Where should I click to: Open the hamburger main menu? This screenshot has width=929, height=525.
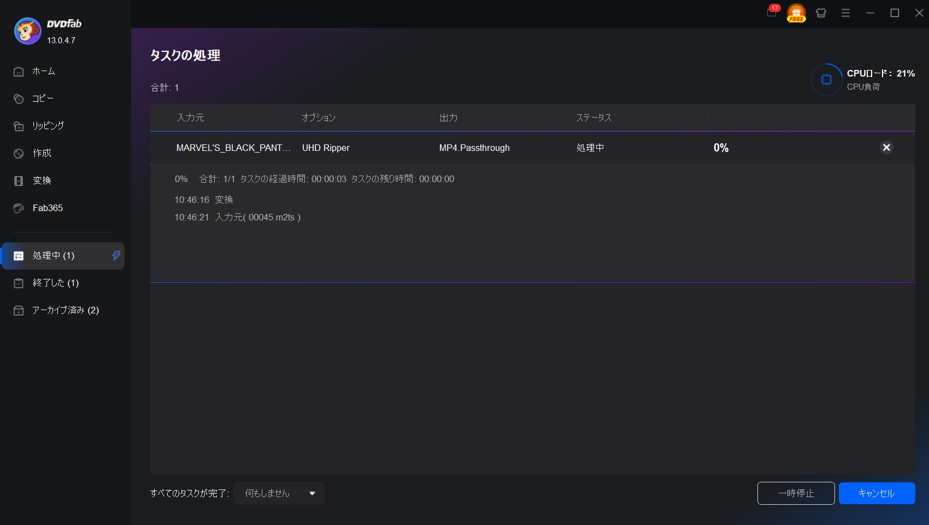tap(845, 13)
